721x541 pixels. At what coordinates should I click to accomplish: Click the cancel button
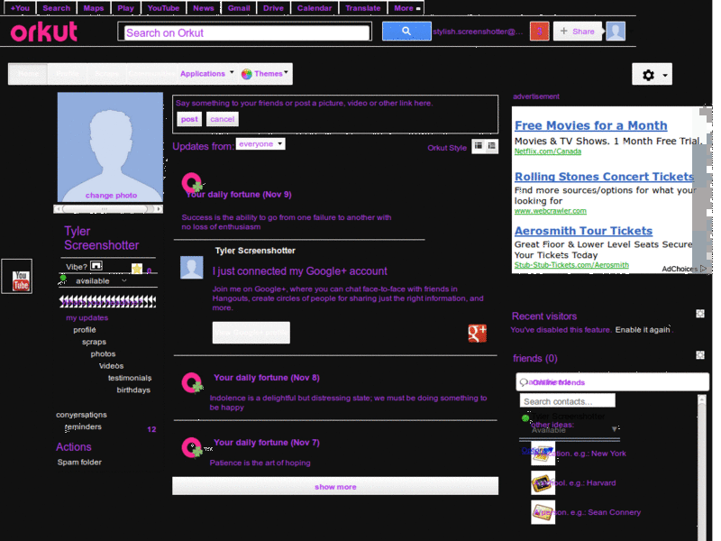click(x=222, y=119)
